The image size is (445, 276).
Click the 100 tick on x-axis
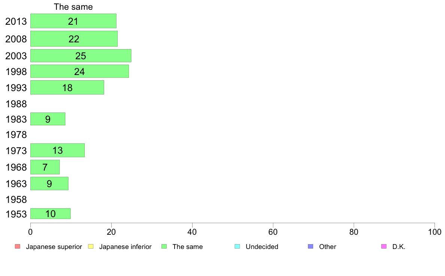pos(435,232)
